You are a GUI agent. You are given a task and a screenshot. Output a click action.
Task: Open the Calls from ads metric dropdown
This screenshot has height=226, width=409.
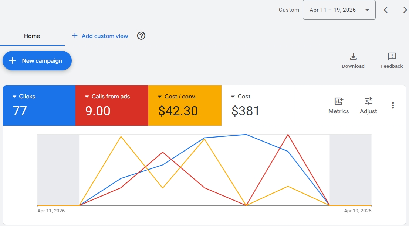87,97
